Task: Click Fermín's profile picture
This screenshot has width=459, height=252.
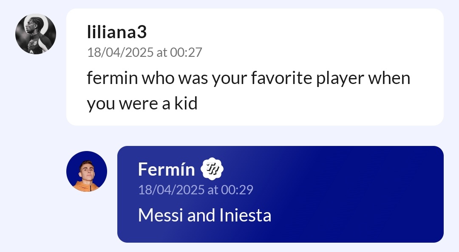Action: 87,171
